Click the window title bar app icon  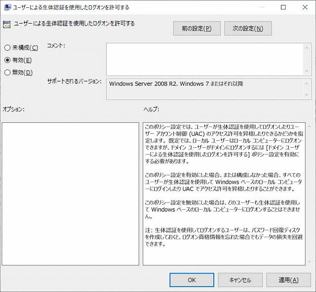coord(7,7)
